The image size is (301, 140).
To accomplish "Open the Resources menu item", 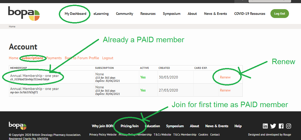I will (148, 14).
